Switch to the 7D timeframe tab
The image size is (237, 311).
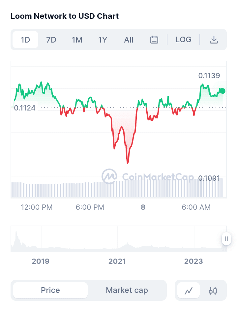coord(51,40)
